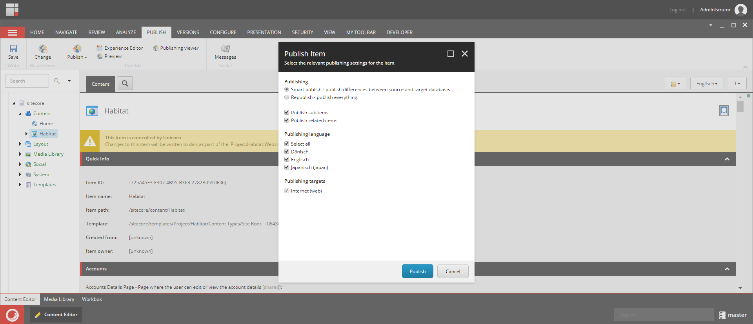Select the Republish radio option

click(287, 97)
